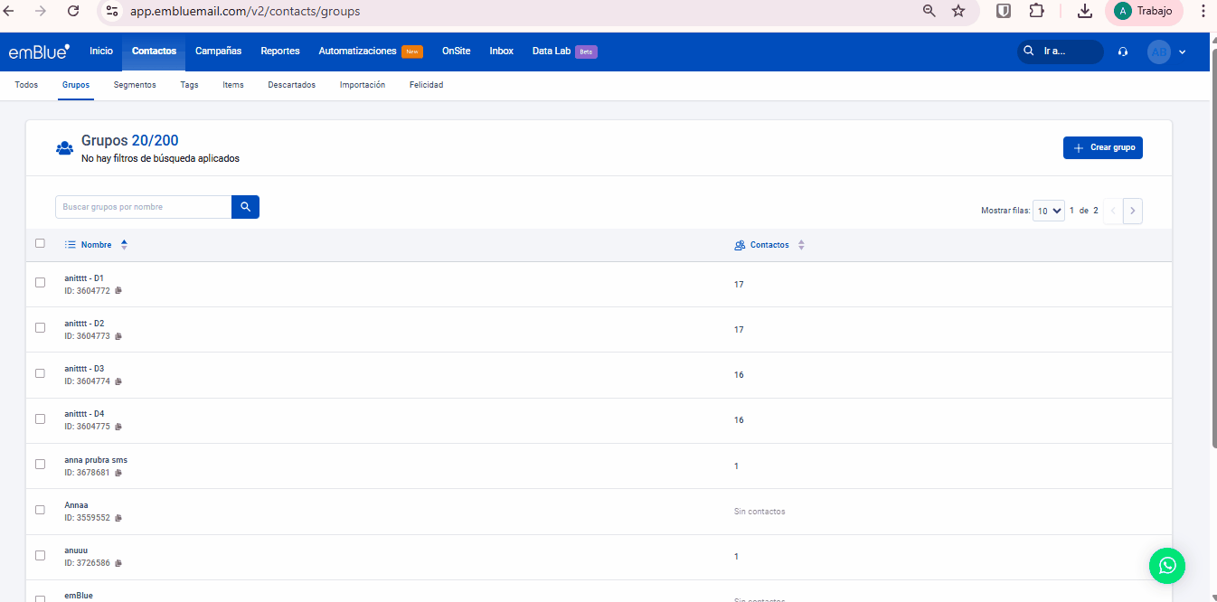Check the box for anitttt - D2
Viewport: 1217px width, 602px height.
pos(40,328)
